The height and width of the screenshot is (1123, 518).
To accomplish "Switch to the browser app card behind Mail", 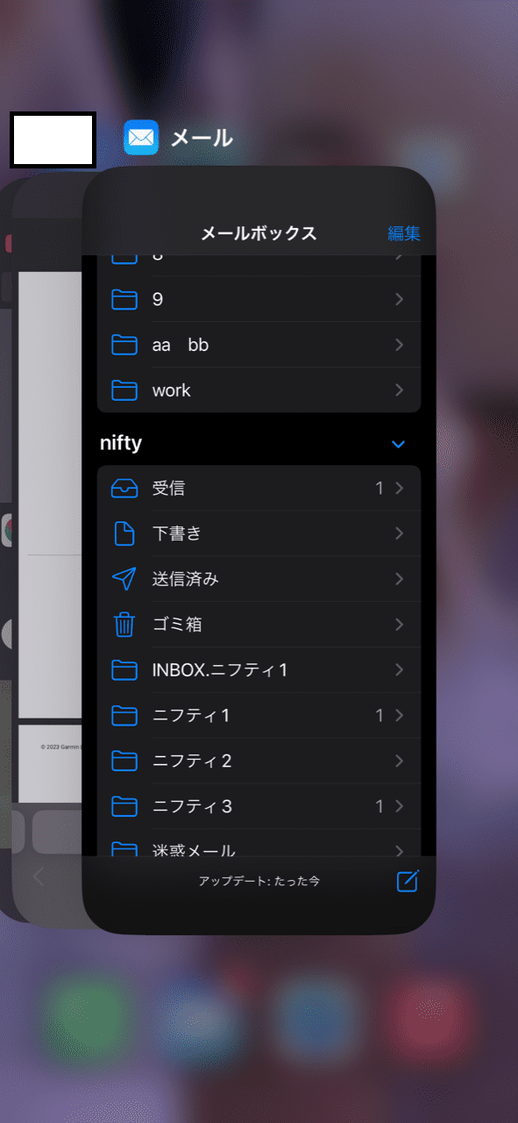I will pos(48,553).
